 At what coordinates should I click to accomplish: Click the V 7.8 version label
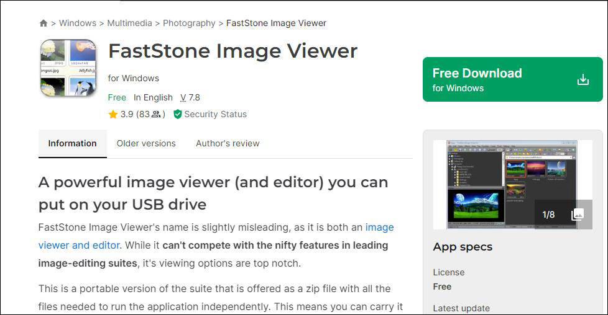pyautogui.click(x=190, y=97)
